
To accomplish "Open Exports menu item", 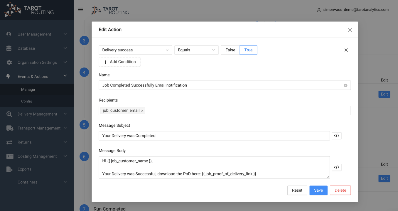I will 37,169.
